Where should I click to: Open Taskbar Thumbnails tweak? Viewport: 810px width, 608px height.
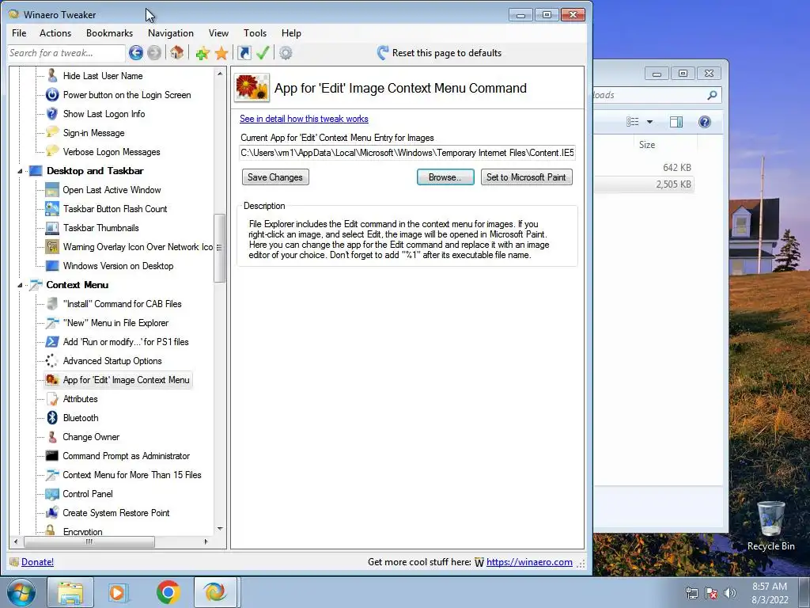point(100,228)
